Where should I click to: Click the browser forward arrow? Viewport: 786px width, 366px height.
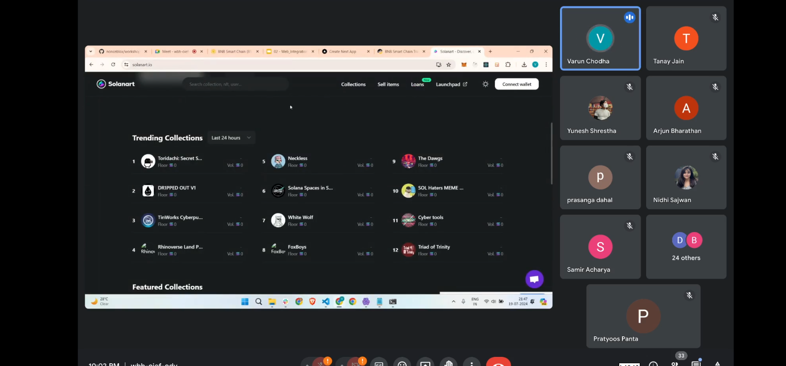click(x=102, y=65)
